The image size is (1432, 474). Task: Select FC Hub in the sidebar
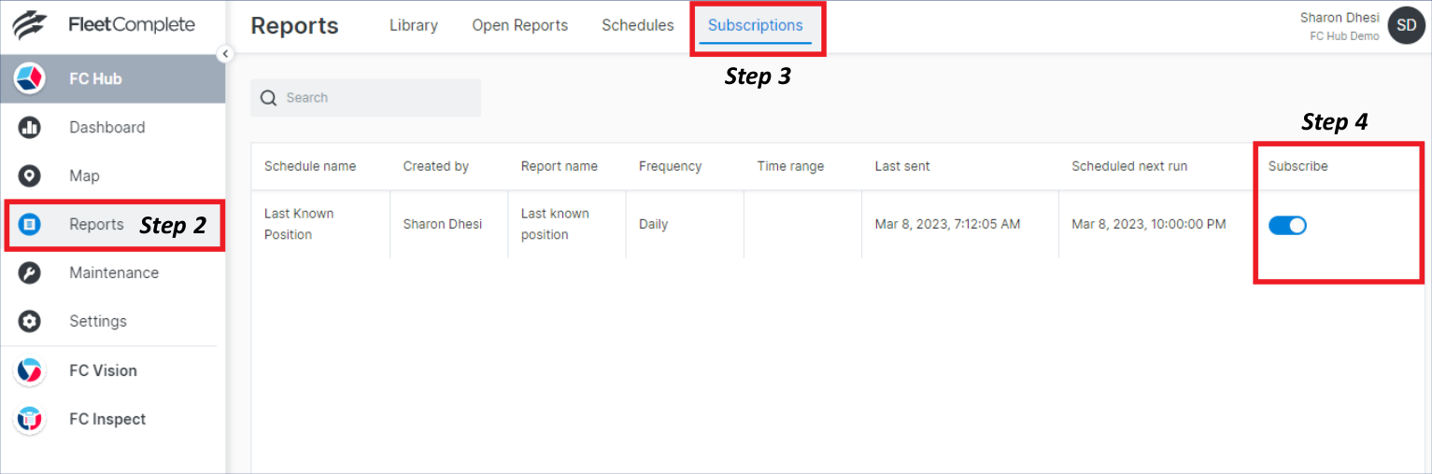coord(112,79)
